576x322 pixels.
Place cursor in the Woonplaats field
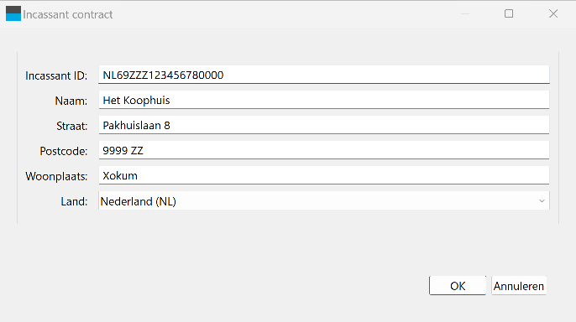click(x=324, y=175)
